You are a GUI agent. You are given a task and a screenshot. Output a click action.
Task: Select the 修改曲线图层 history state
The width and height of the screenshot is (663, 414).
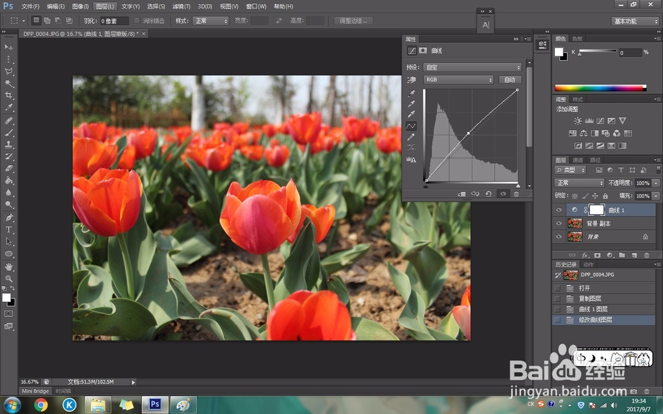[604, 320]
